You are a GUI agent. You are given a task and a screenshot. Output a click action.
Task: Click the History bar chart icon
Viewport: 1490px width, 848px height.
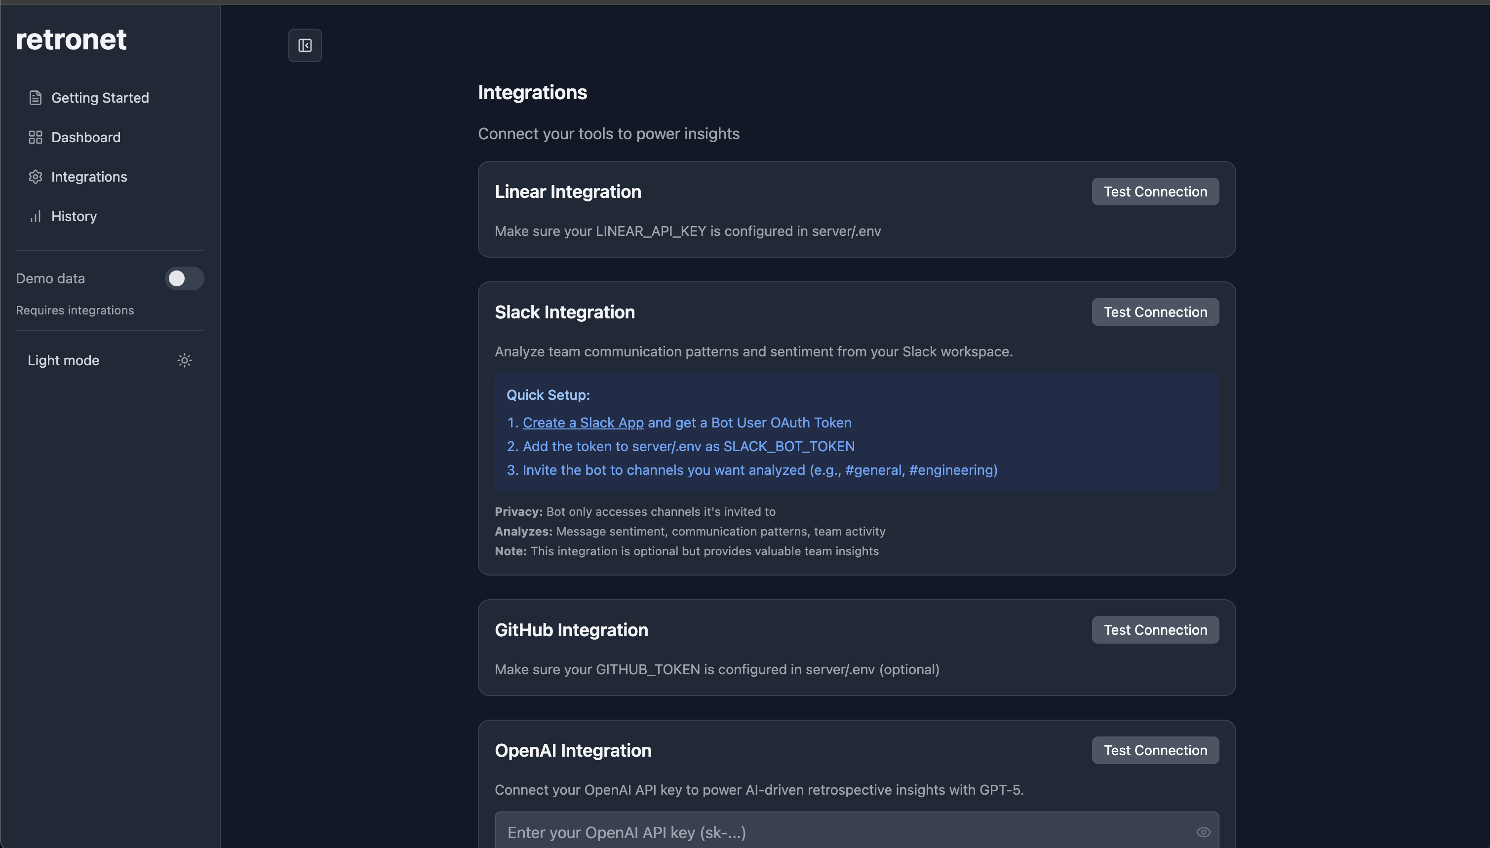coord(36,217)
